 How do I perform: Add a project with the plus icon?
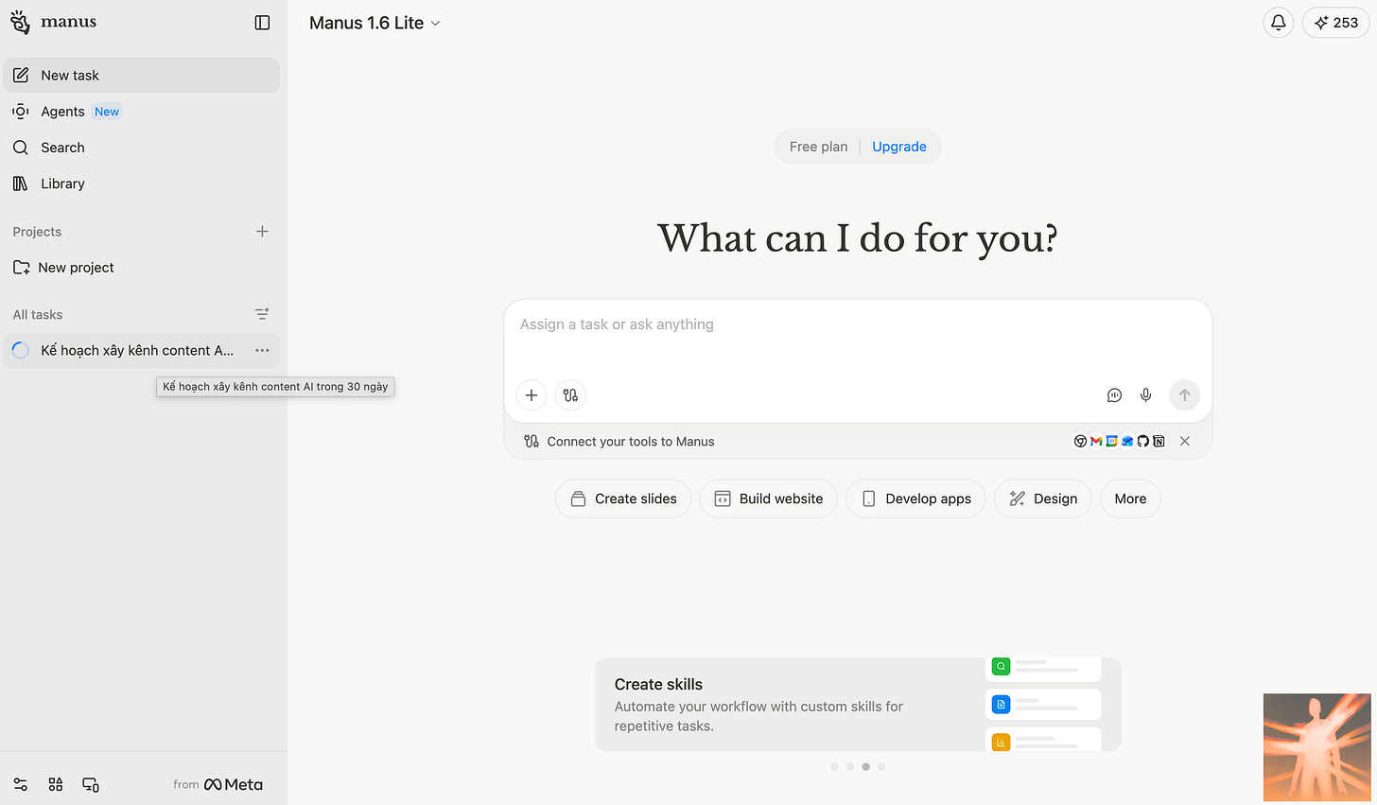click(262, 232)
